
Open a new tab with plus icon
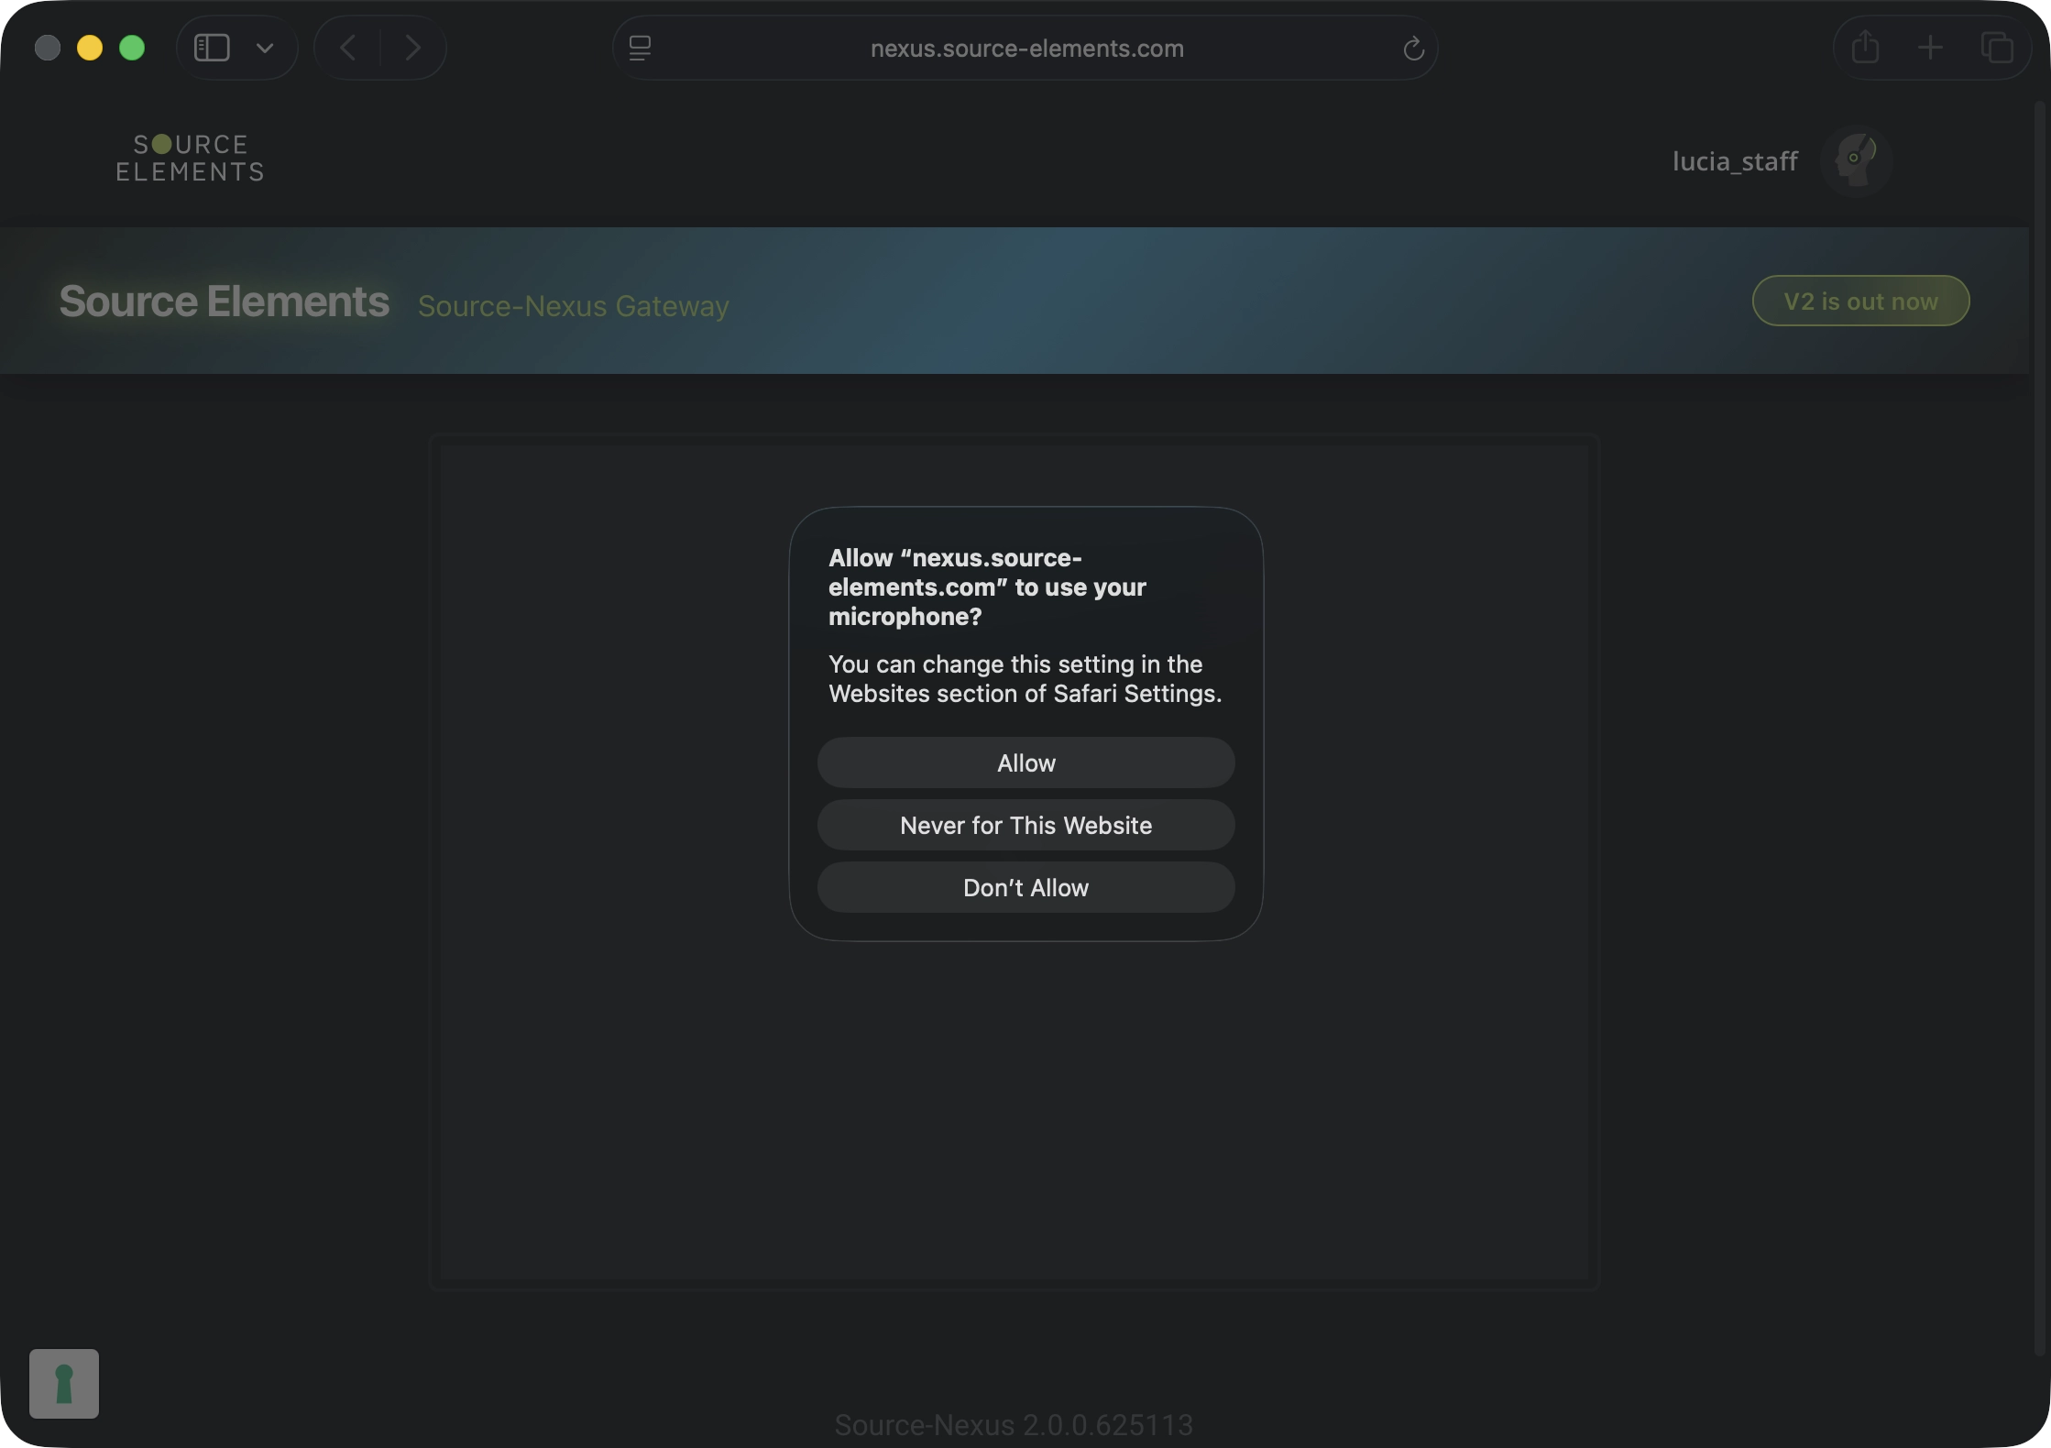(x=1930, y=48)
